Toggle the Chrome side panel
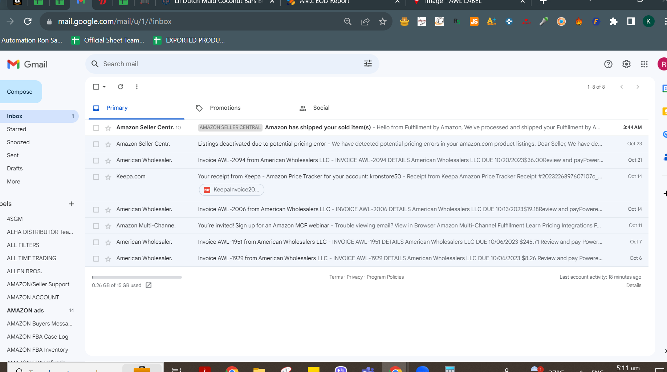Viewport: 667px width, 372px height. click(x=631, y=21)
